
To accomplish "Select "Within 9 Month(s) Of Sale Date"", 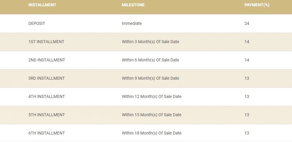I will tap(150, 78).
